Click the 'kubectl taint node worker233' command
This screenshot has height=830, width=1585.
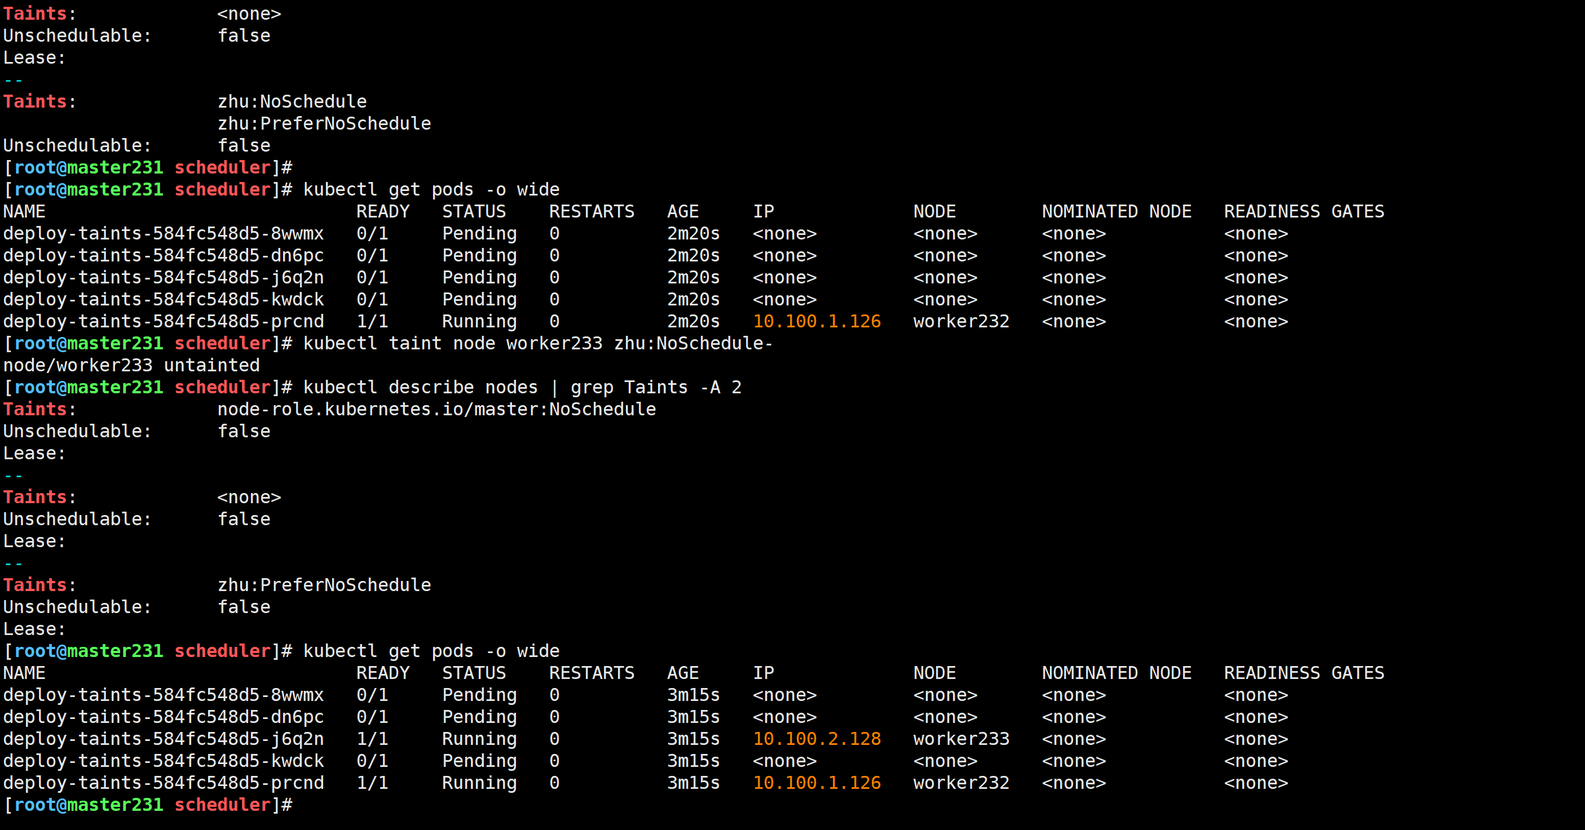pyautogui.click(x=537, y=343)
